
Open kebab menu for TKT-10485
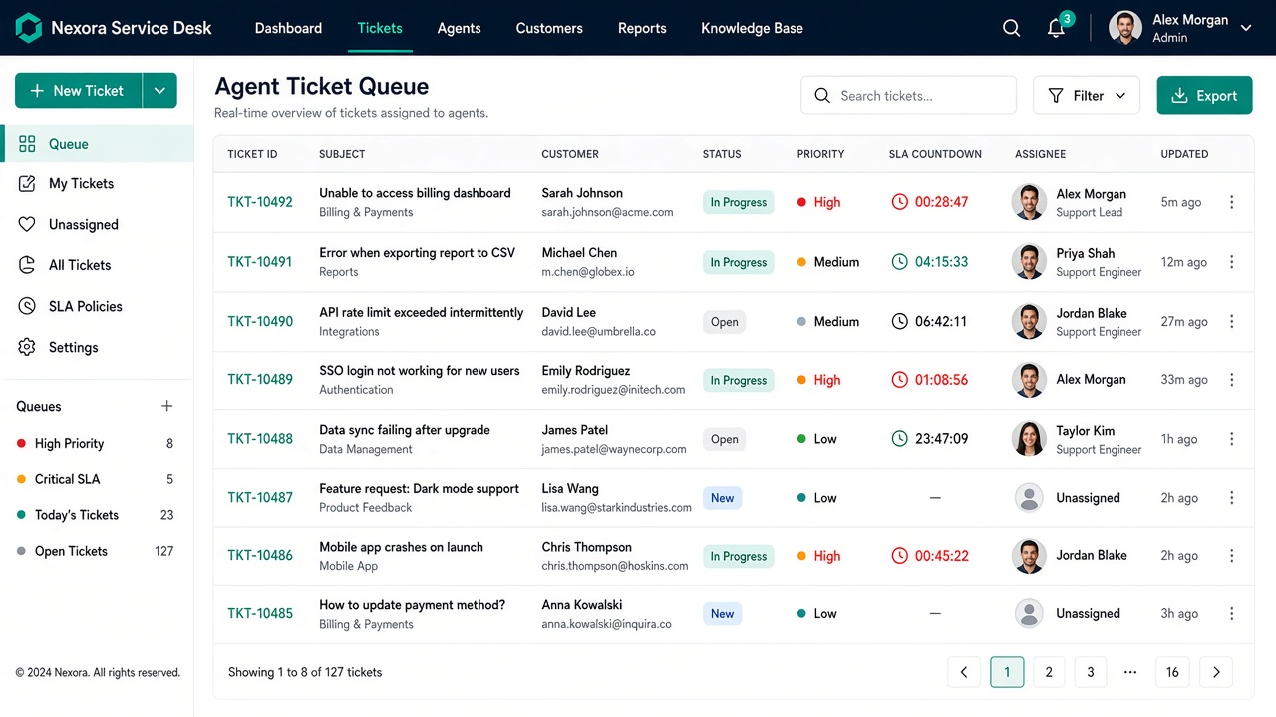pos(1232,614)
